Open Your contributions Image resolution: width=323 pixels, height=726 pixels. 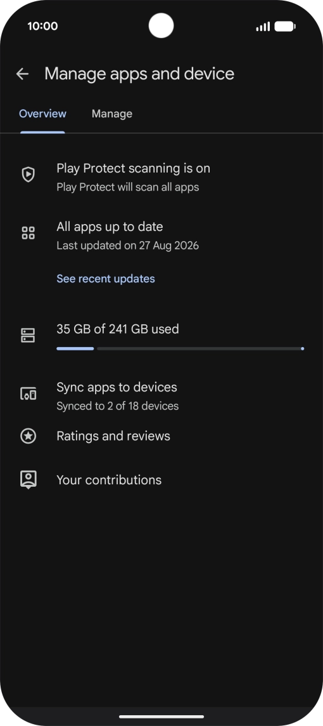coord(161,480)
